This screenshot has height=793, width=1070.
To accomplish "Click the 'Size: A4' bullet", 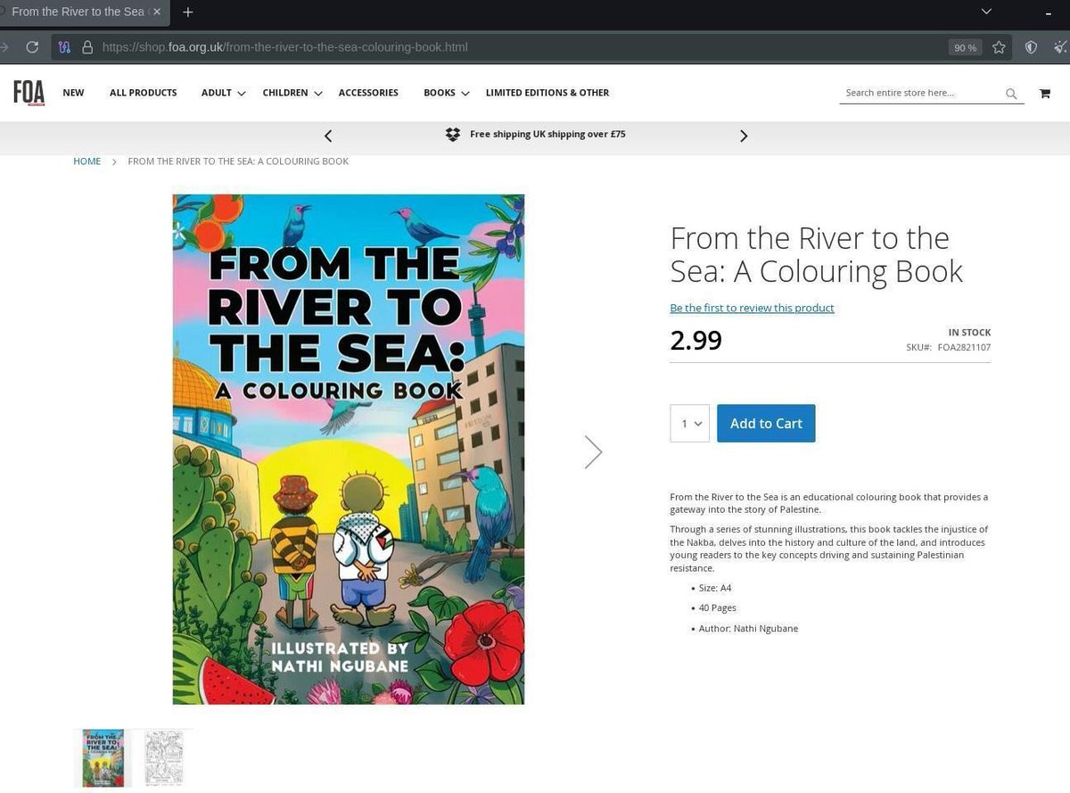I will click(715, 588).
